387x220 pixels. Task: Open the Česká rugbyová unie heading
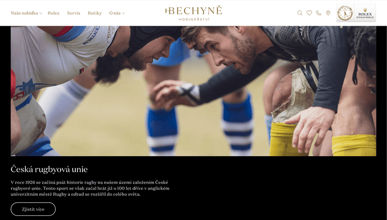click(49, 169)
